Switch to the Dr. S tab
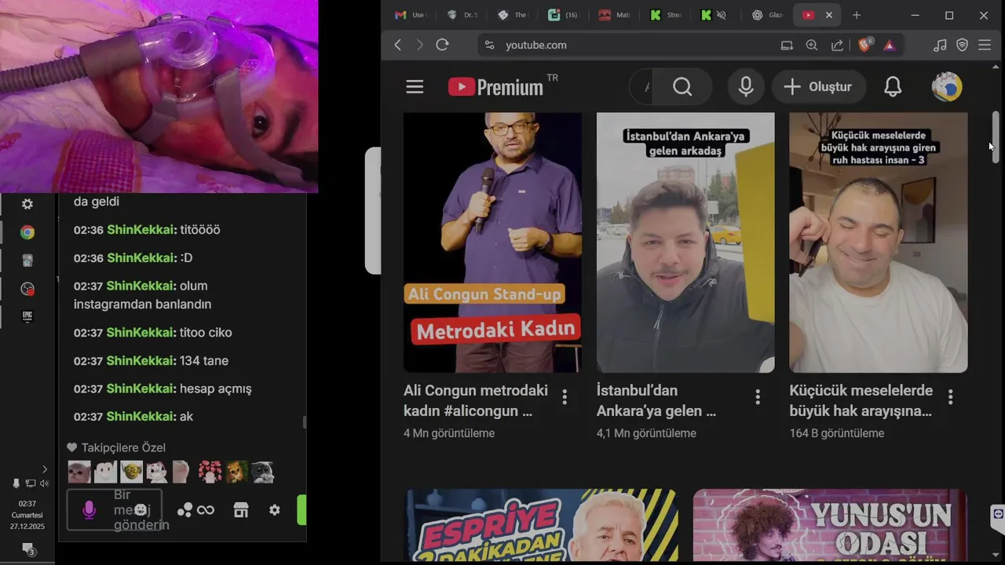Viewport: 1005px width, 565px height. [x=462, y=15]
